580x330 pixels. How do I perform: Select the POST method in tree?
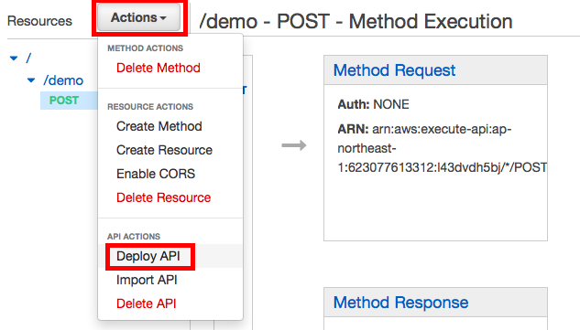(x=64, y=101)
